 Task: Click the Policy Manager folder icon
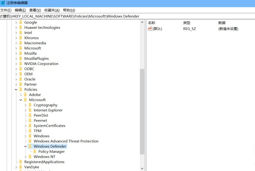35,151
